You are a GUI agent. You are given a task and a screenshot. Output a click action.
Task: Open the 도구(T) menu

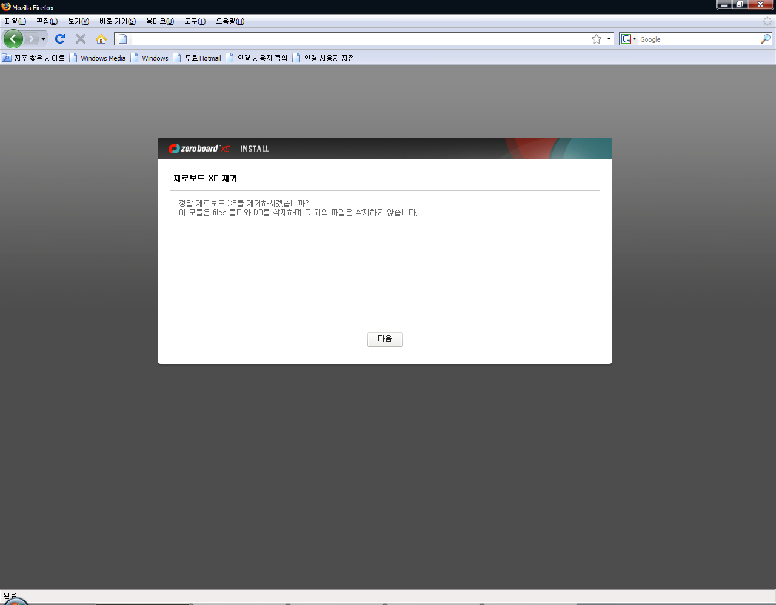tap(195, 21)
